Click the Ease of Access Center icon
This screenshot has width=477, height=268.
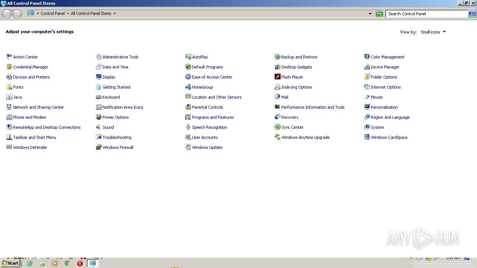[x=188, y=77]
